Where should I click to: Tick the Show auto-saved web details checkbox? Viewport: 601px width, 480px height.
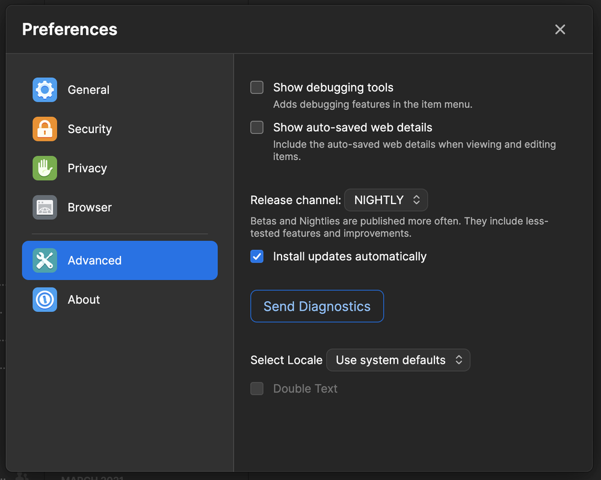coord(257,128)
